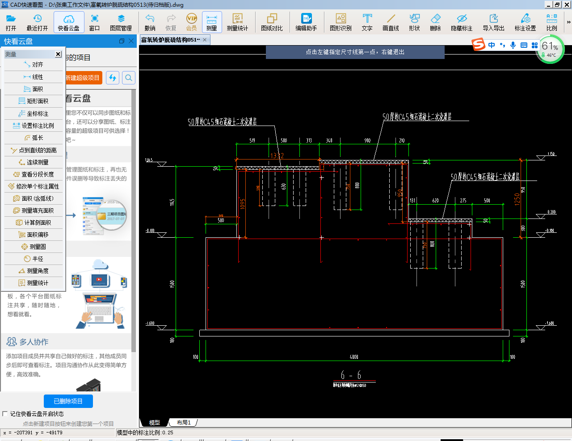Viewport: 572px width, 441px height.
Task: Check 记住快看云盘开启状态 checkbox
Action: click(5, 414)
